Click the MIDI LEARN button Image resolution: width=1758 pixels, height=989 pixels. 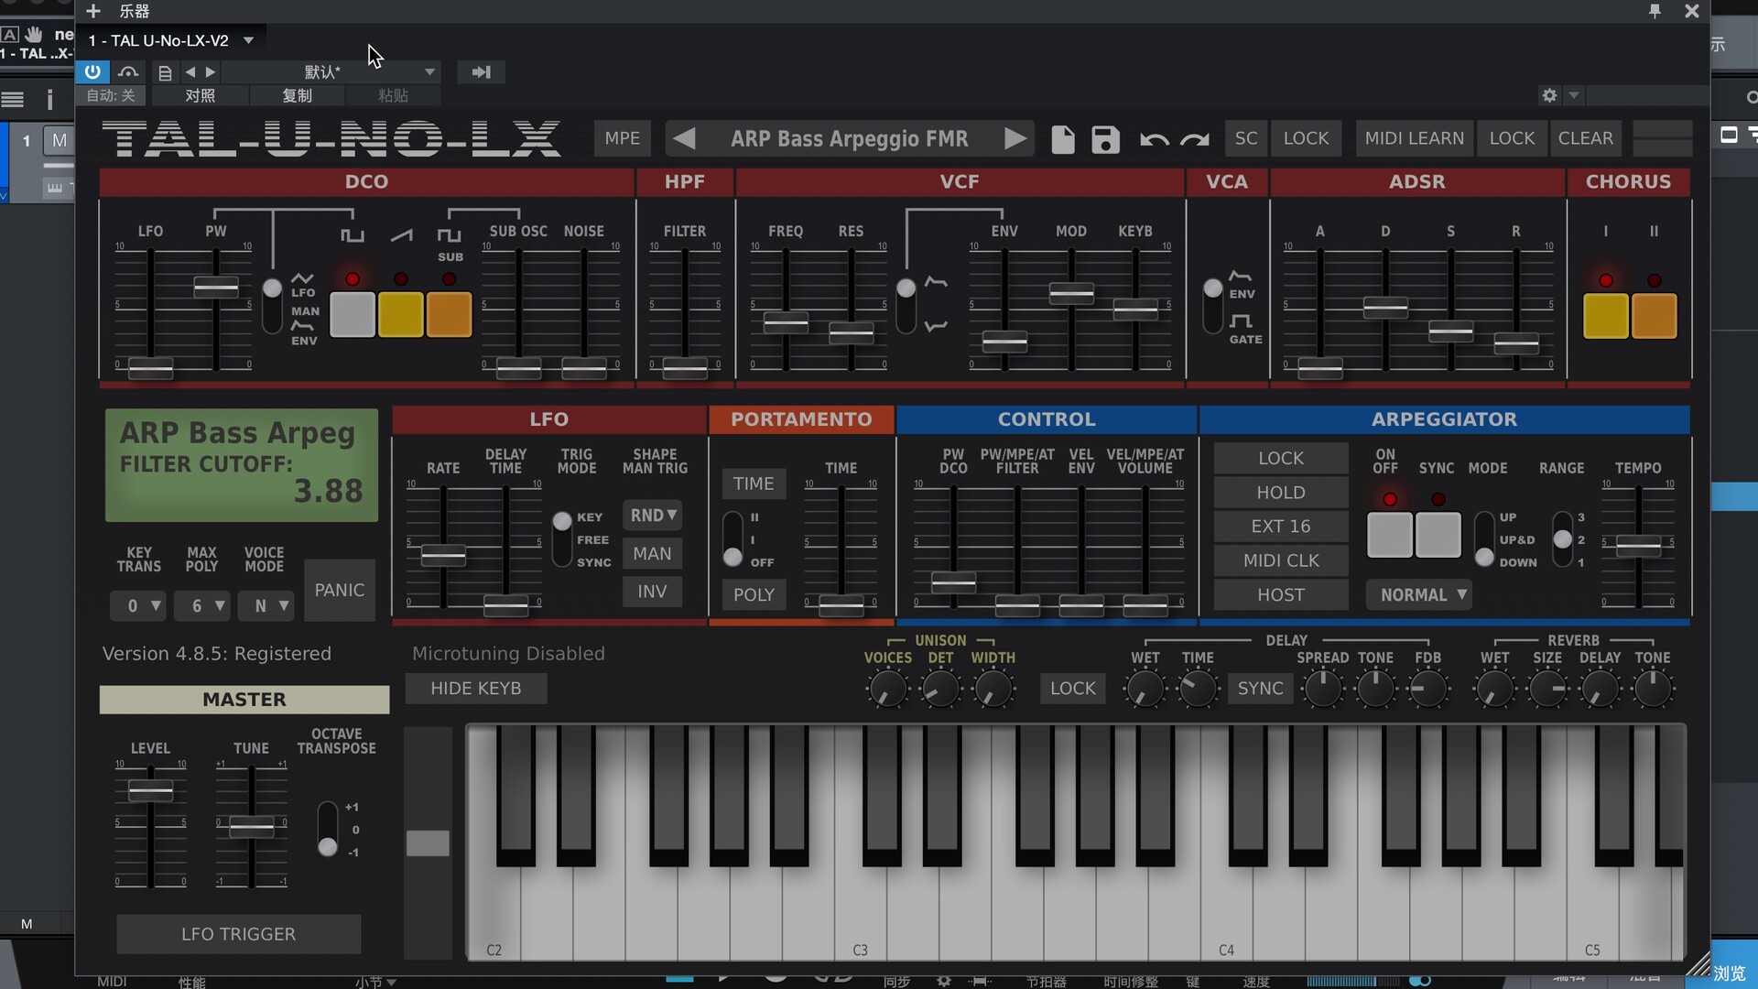[1414, 138]
